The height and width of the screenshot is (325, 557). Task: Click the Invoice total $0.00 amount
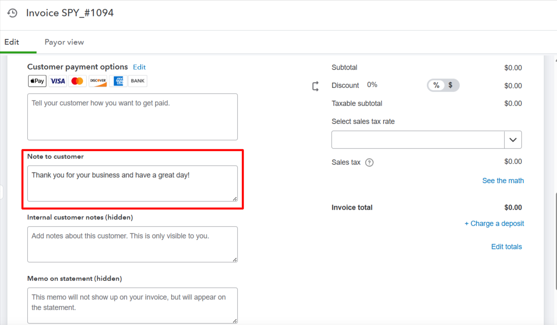click(513, 207)
